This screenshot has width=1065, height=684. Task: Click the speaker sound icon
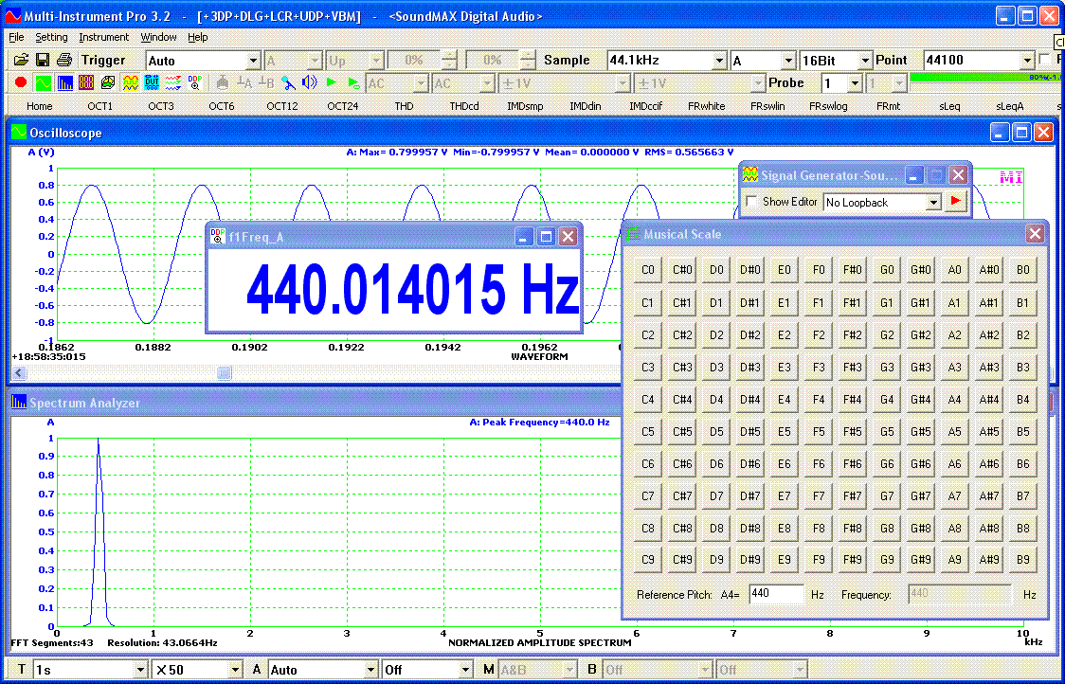310,82
